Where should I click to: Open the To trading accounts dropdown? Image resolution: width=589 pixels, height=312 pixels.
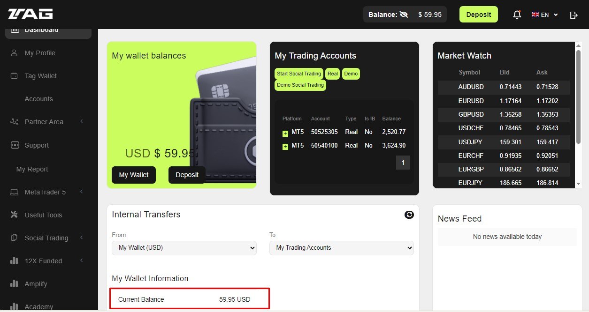tap(341, 248)
